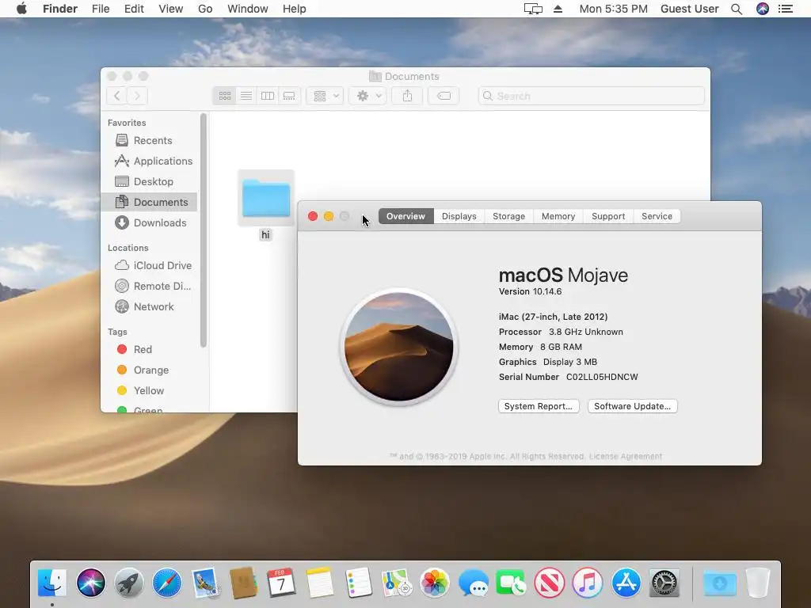Select iCloud Drive in sidebar
The image size is (811, 608).
150,266
